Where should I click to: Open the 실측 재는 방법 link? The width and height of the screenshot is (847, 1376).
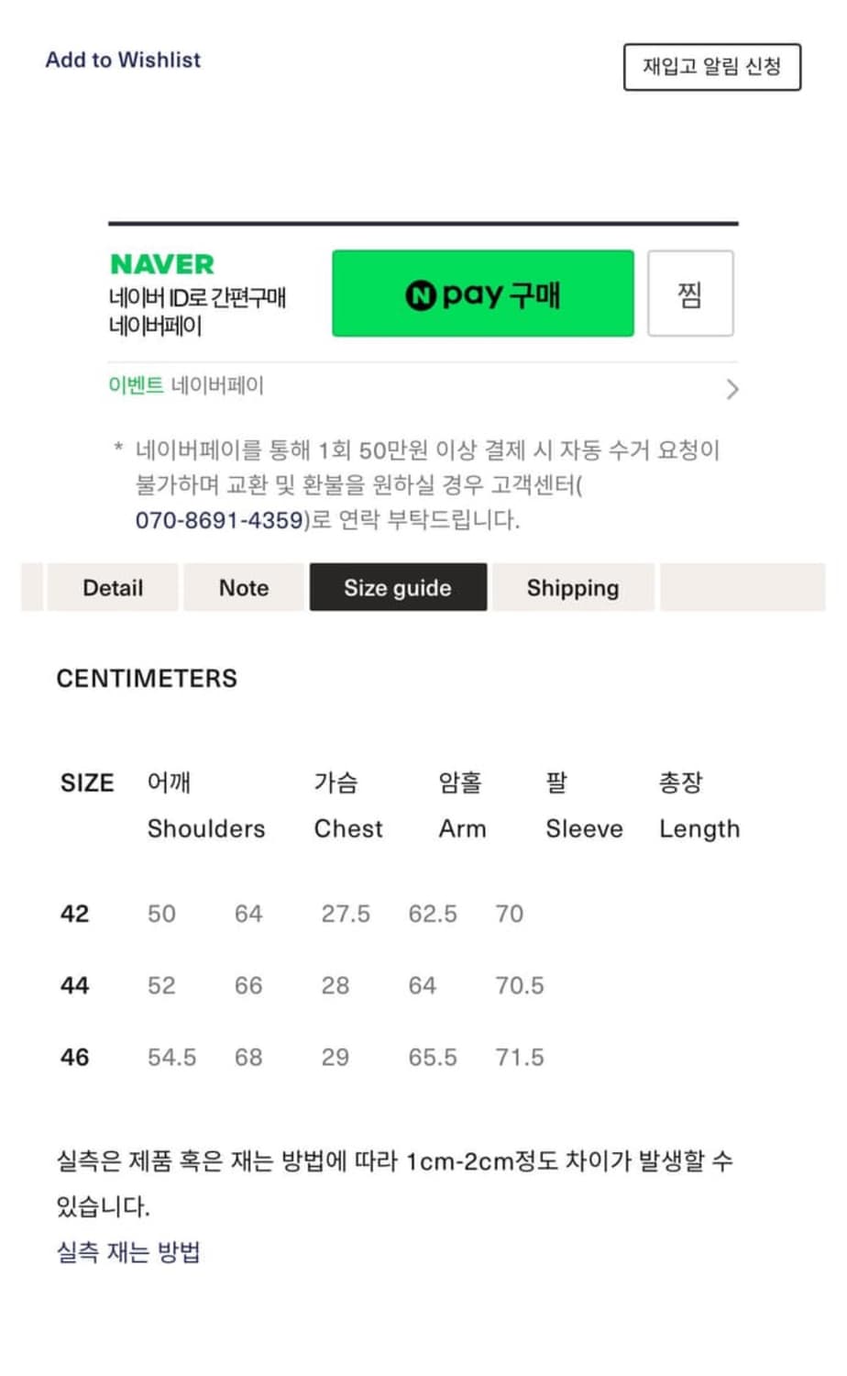point(128,1252)
